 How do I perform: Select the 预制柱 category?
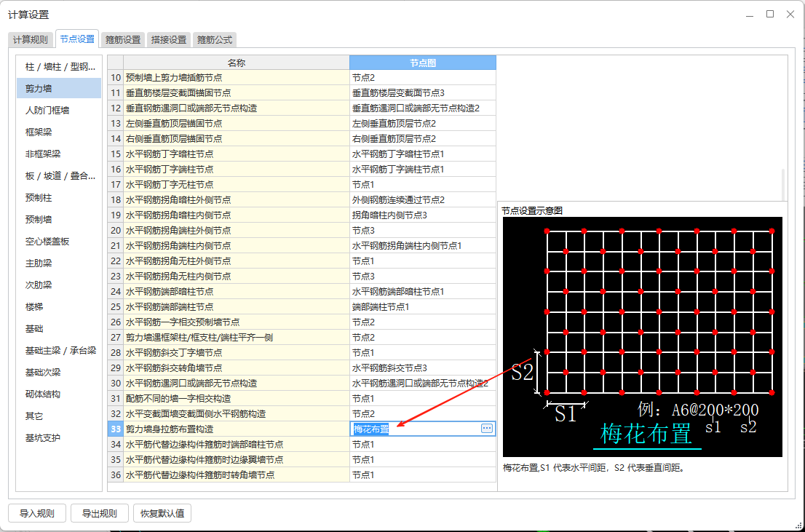59,198
